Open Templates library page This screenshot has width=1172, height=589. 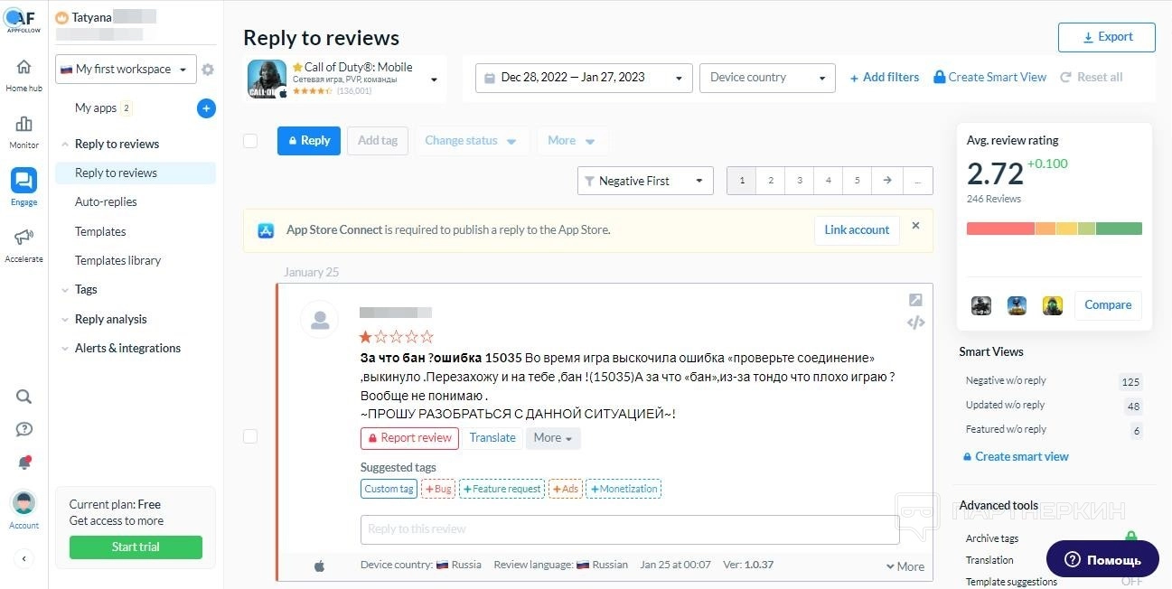117,260
